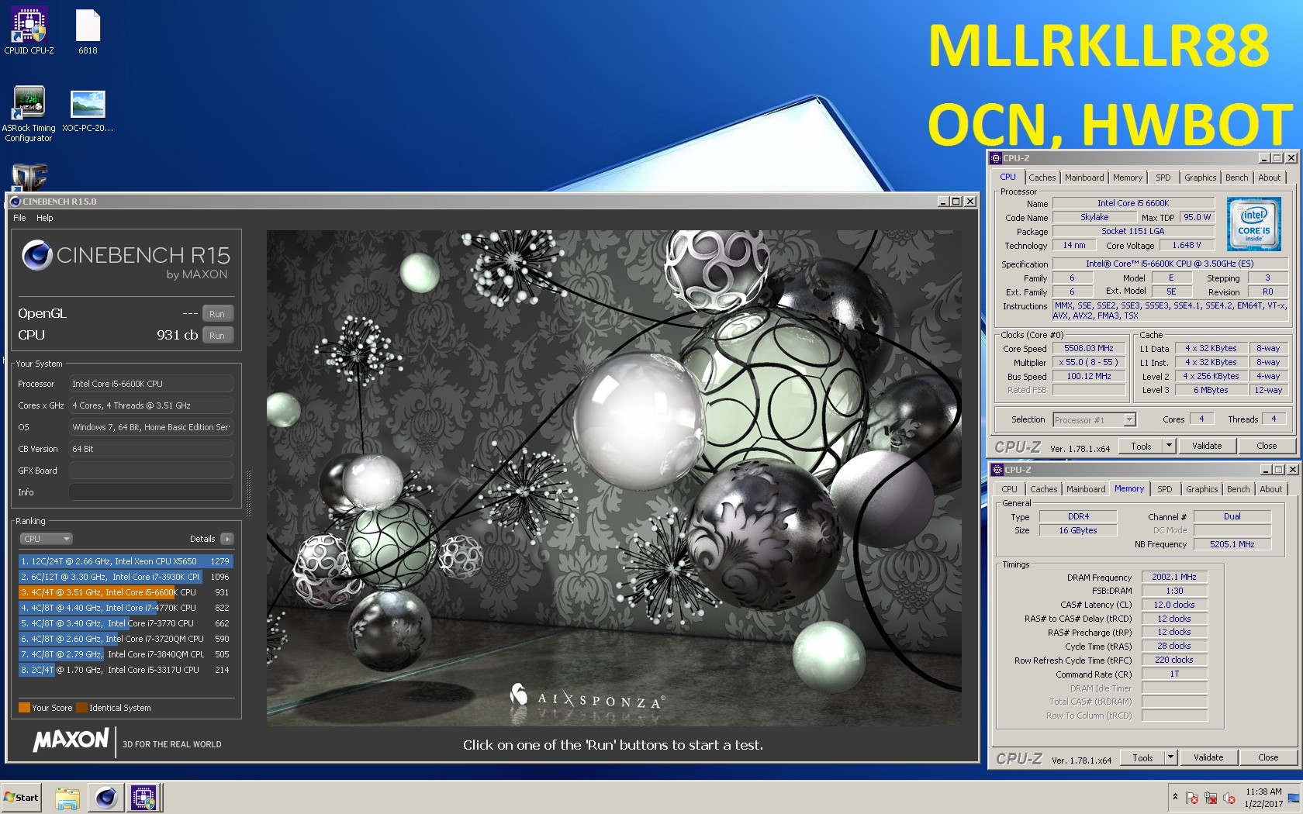Switch to Bench tab in lower CPU-Z window
Screen dimensions: 1303x814
(1239, 489)
